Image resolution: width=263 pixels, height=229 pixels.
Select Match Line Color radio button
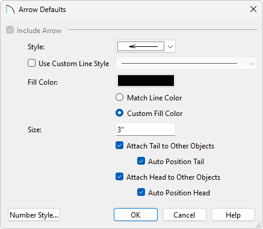tap(119, 97)
